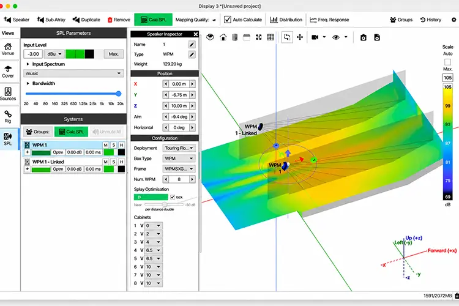Select the pan move tool
Viewport: 459px width, 306px height.
pyautogui.click(x=300, y=37)
